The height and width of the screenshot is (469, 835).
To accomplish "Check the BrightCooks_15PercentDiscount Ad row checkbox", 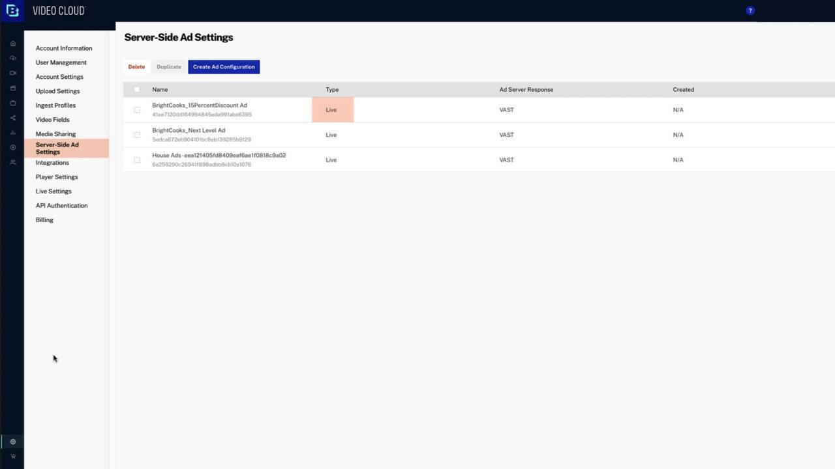I will click(x=137, y=110).
